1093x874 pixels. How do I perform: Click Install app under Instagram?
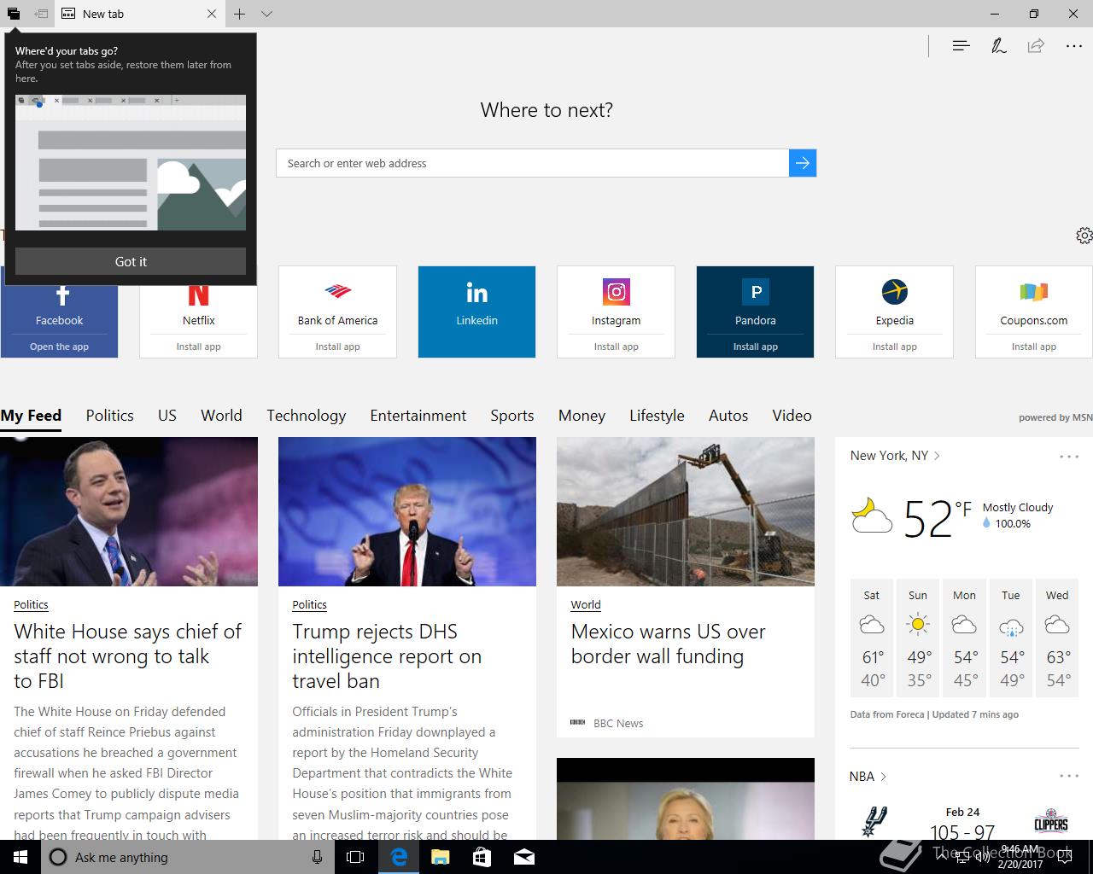coord(616,347)
